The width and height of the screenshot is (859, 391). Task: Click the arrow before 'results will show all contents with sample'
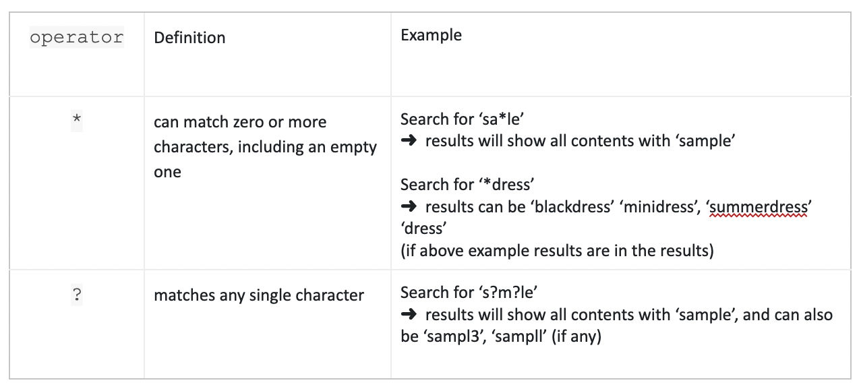409,142
